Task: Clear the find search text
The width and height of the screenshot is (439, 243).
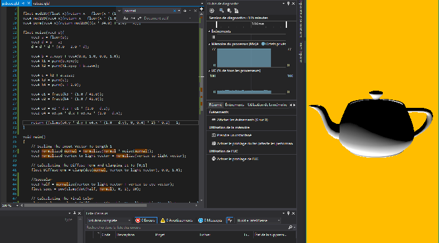Action: point(175,11)
